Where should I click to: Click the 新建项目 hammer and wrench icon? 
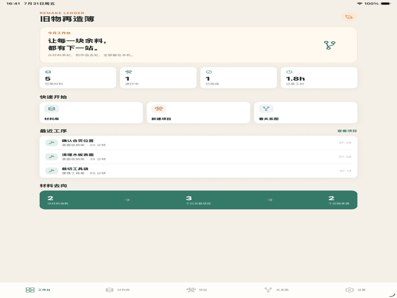coord(159,109)
